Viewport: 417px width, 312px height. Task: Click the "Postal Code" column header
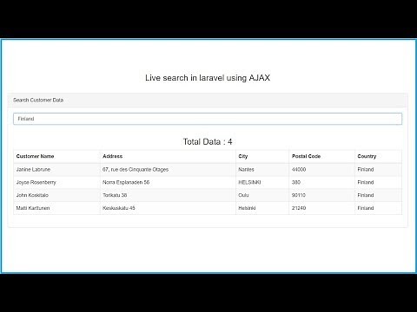306,156
